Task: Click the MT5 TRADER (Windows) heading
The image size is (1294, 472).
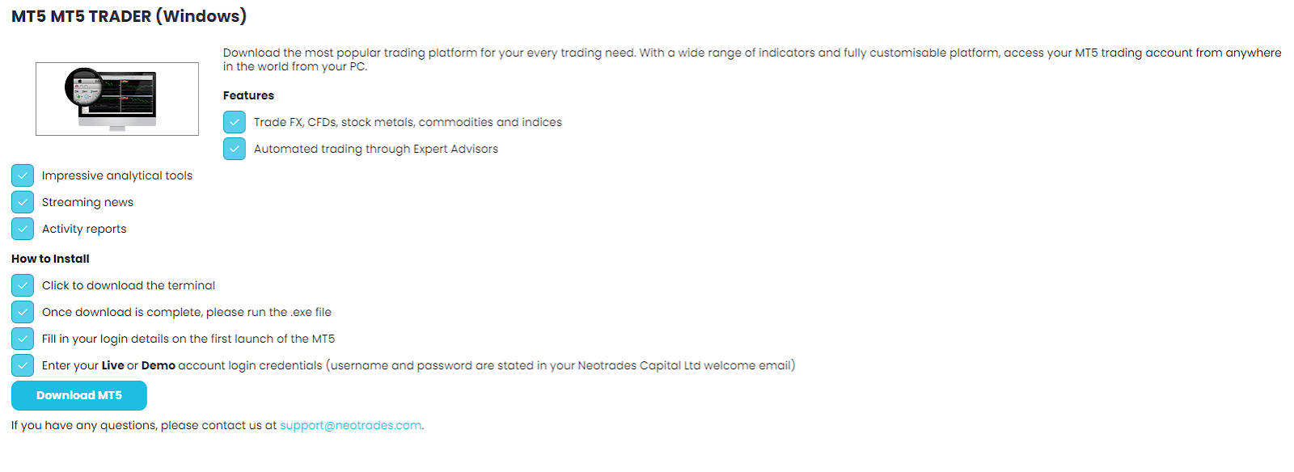Action: point(129,16)
